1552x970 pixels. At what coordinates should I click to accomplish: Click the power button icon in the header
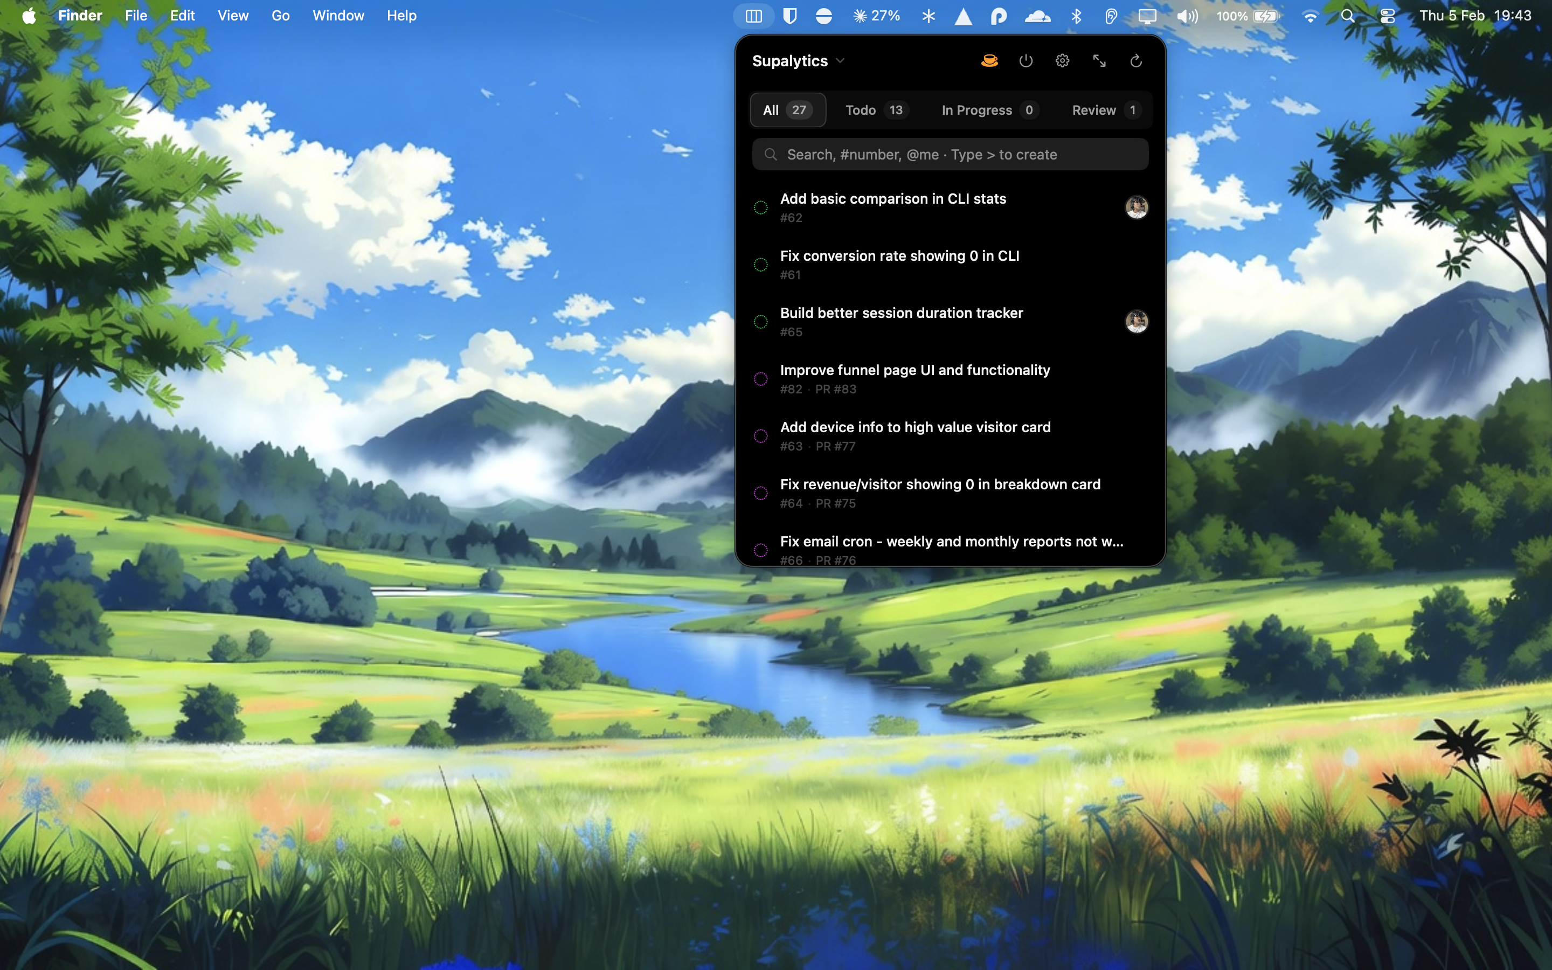tap(1025, 61)
